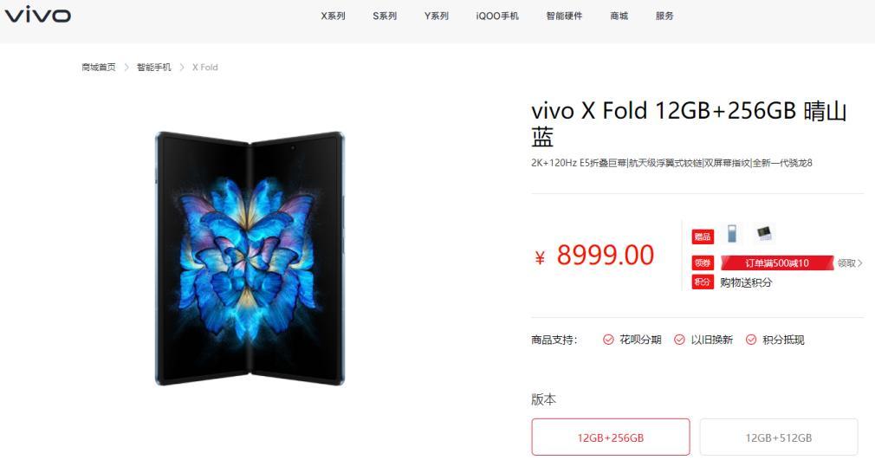Select the 12GB+256GB version option

coord(611,437)
